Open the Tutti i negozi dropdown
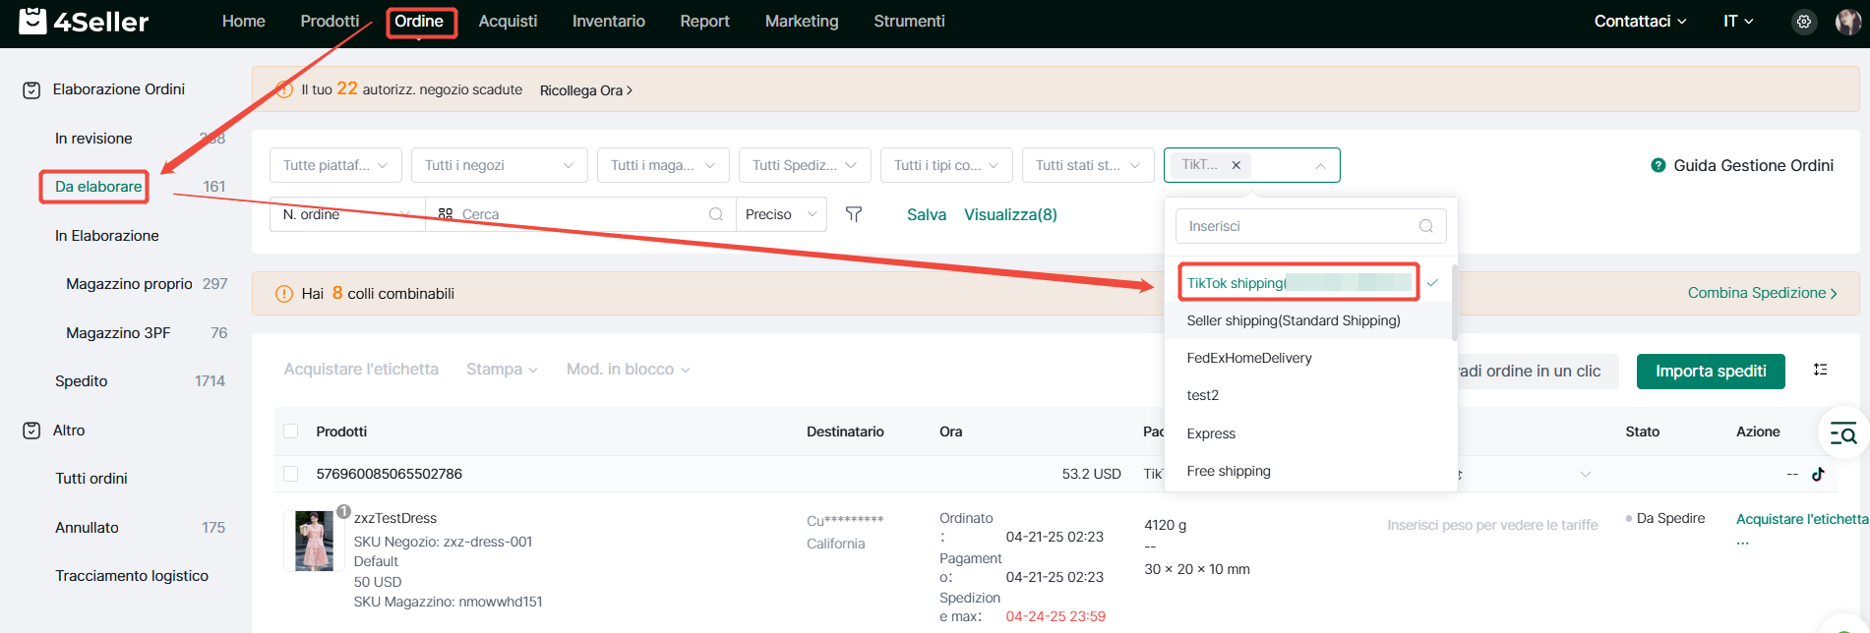Viewport: 1870px width, 633px height. point(499,165)
